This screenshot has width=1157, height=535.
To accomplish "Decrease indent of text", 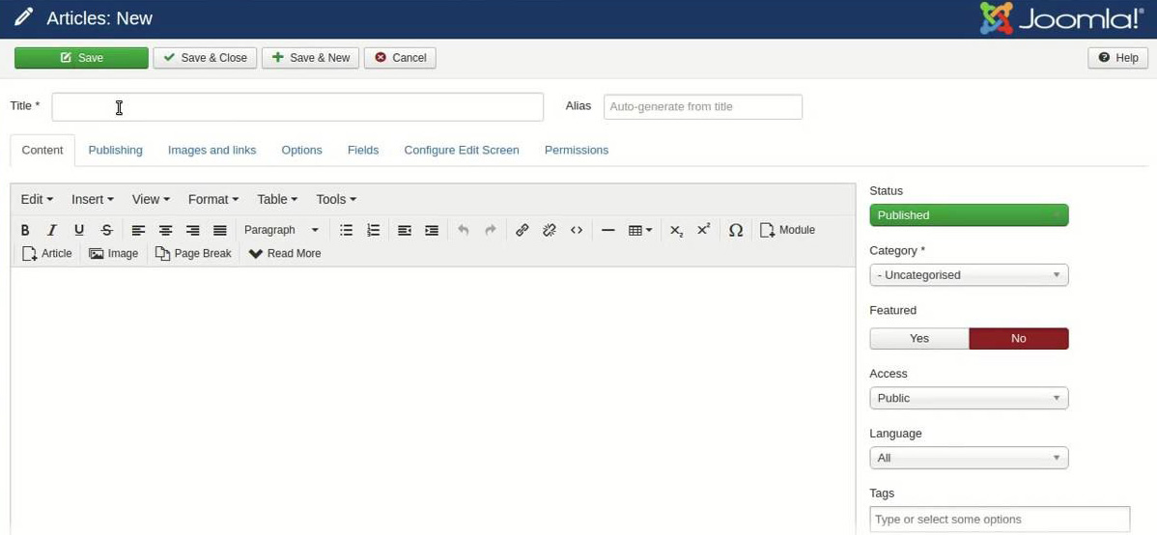I will tap(405, 230).
